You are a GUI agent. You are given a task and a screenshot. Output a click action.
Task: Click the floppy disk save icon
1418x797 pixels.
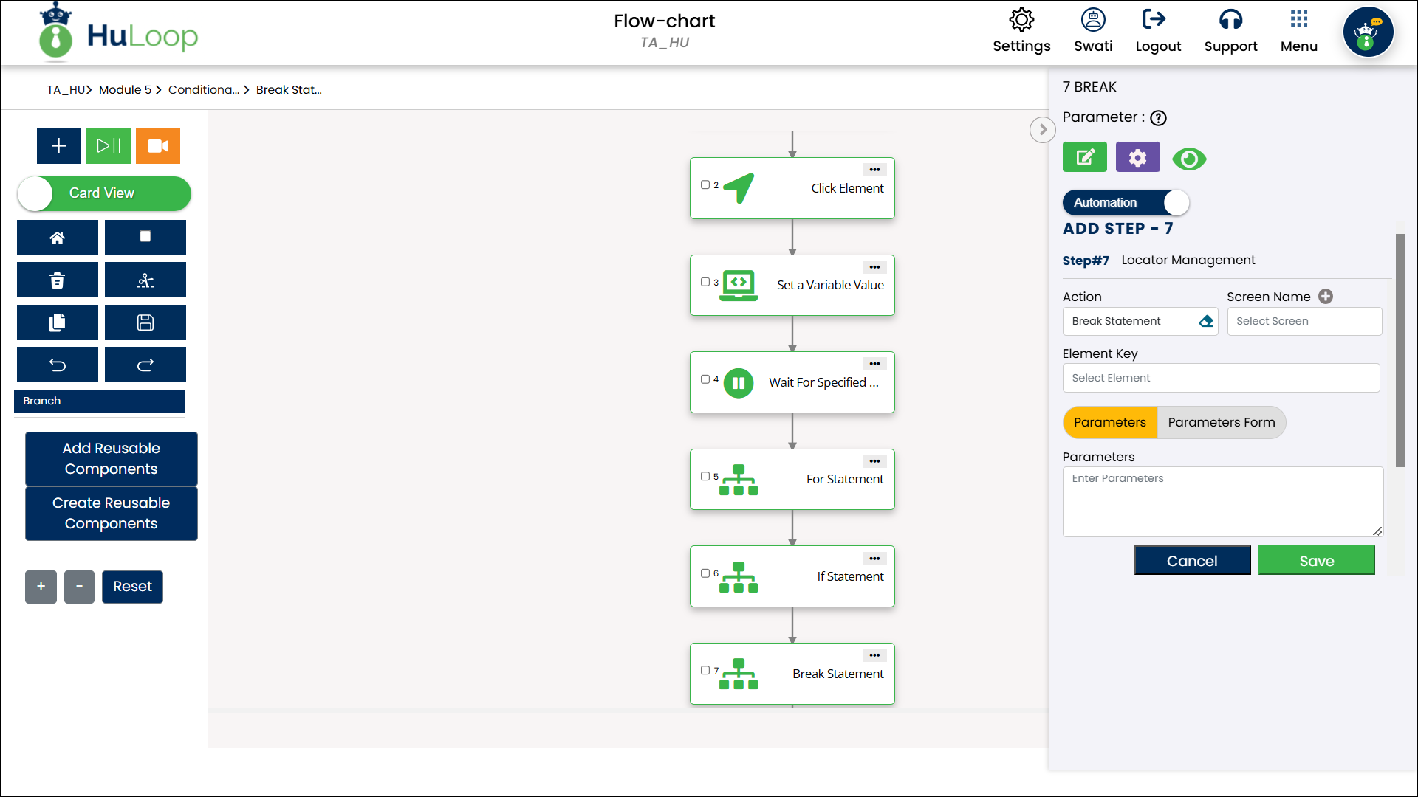(145, 322)
